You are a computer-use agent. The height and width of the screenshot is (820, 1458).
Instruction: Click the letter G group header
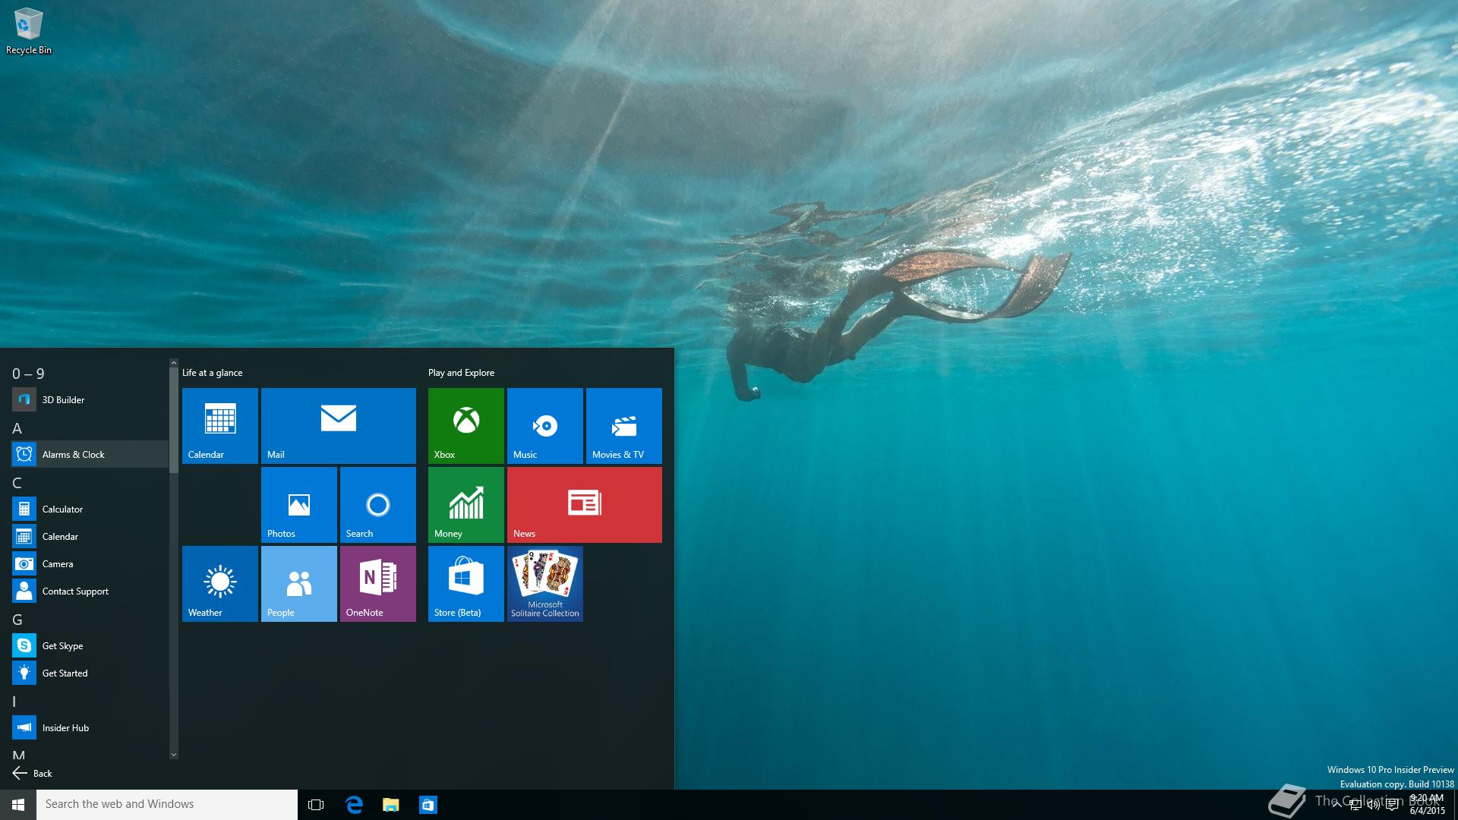(x=17, y=620)
